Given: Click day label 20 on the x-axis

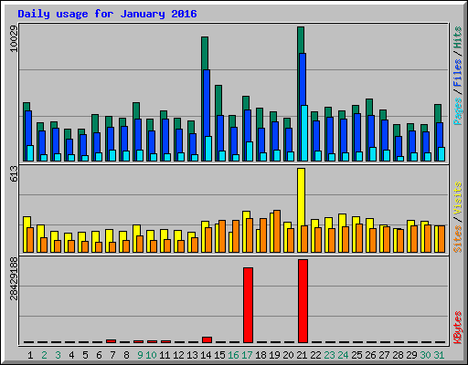Looking at the screenshot, I should [x=288, y=355].
